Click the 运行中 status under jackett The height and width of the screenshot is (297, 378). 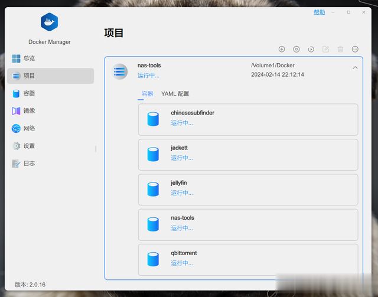pyautogui.click(x=182, y=158)
